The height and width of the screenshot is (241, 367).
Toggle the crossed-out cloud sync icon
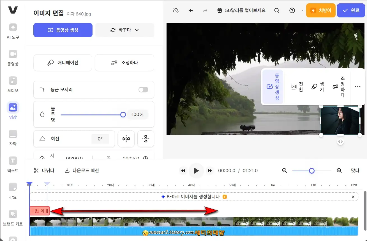pos(175,10)
